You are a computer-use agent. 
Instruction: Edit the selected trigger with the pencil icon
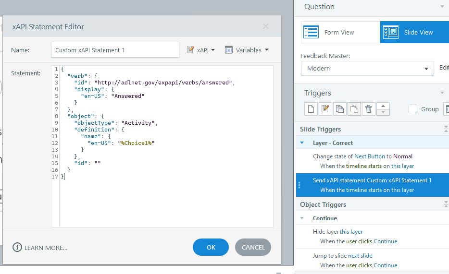coord(325,109)
